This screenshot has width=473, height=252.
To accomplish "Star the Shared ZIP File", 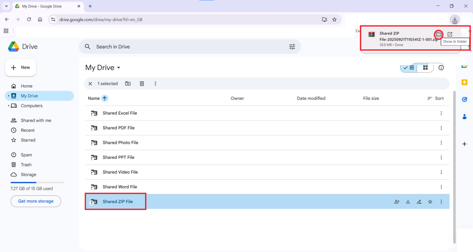I will click(430, 202).
